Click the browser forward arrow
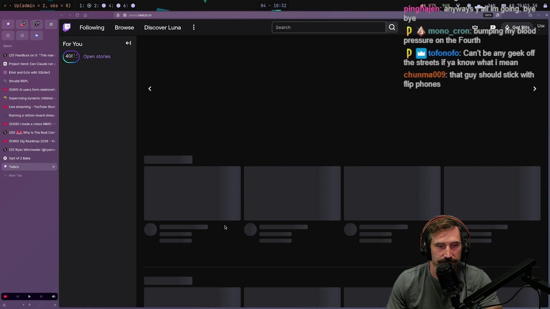Viewport: 550px width, 309px height. tap(70, 15)
